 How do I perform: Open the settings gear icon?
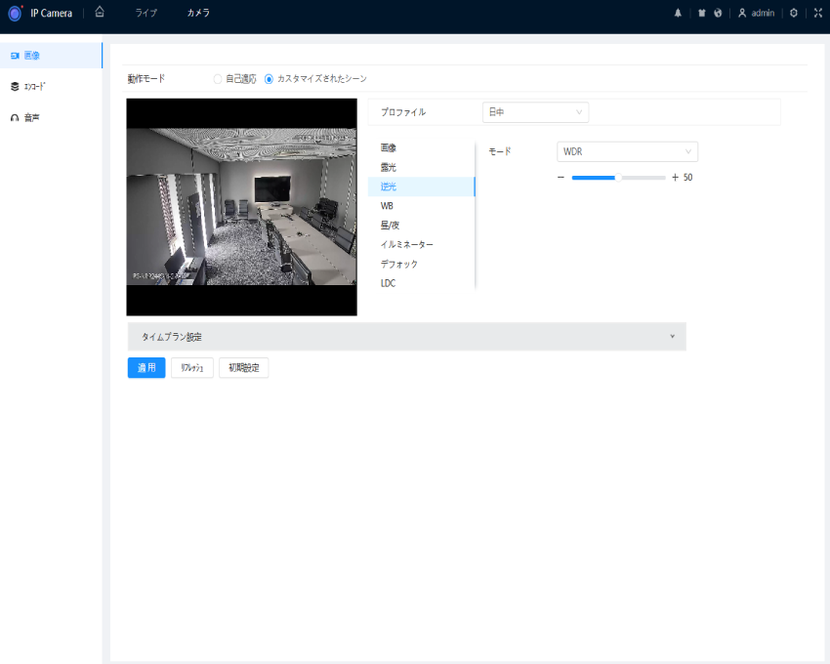(x=794, y=13)
